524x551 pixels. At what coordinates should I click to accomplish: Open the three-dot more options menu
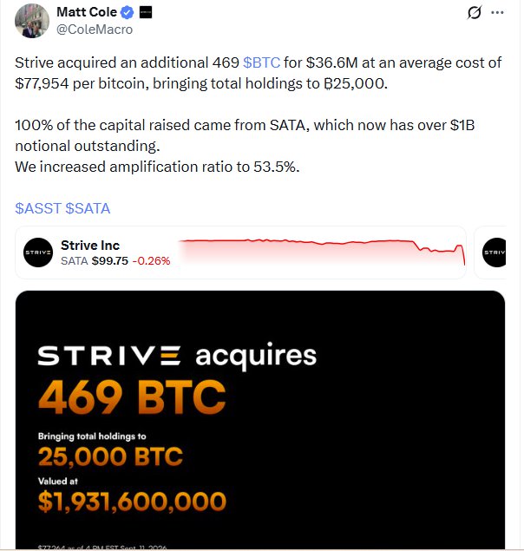coord(497,13)
